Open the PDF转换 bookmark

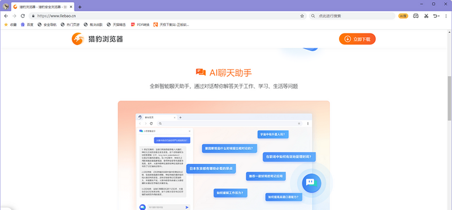140,25
